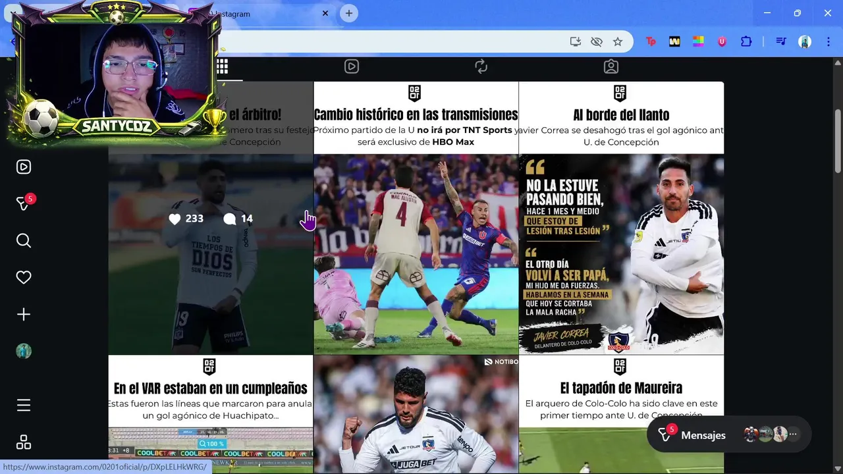Click the page vertical scrollbar
This screenshot has width=843, height=474.
click(x=838, y=142)
